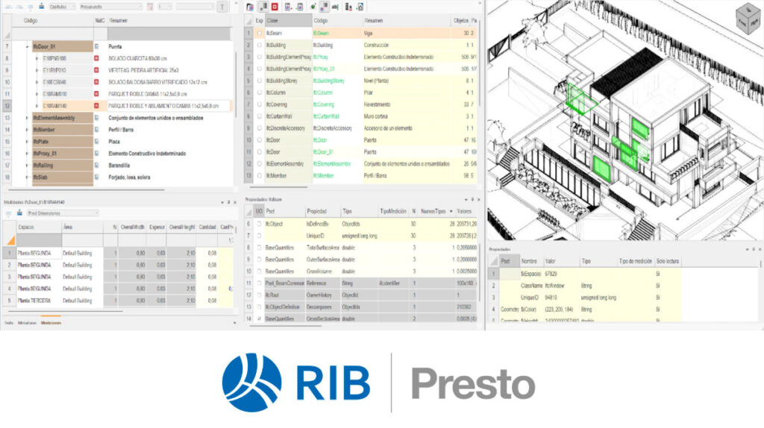Click the 'Muro cortina' summary cell
Viewport: 764px width, 428px height.
407,116
